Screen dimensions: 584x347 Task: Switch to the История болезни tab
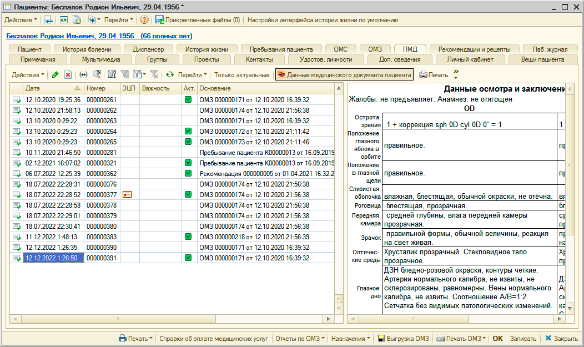pyautogui.click(x=87, y=49)
